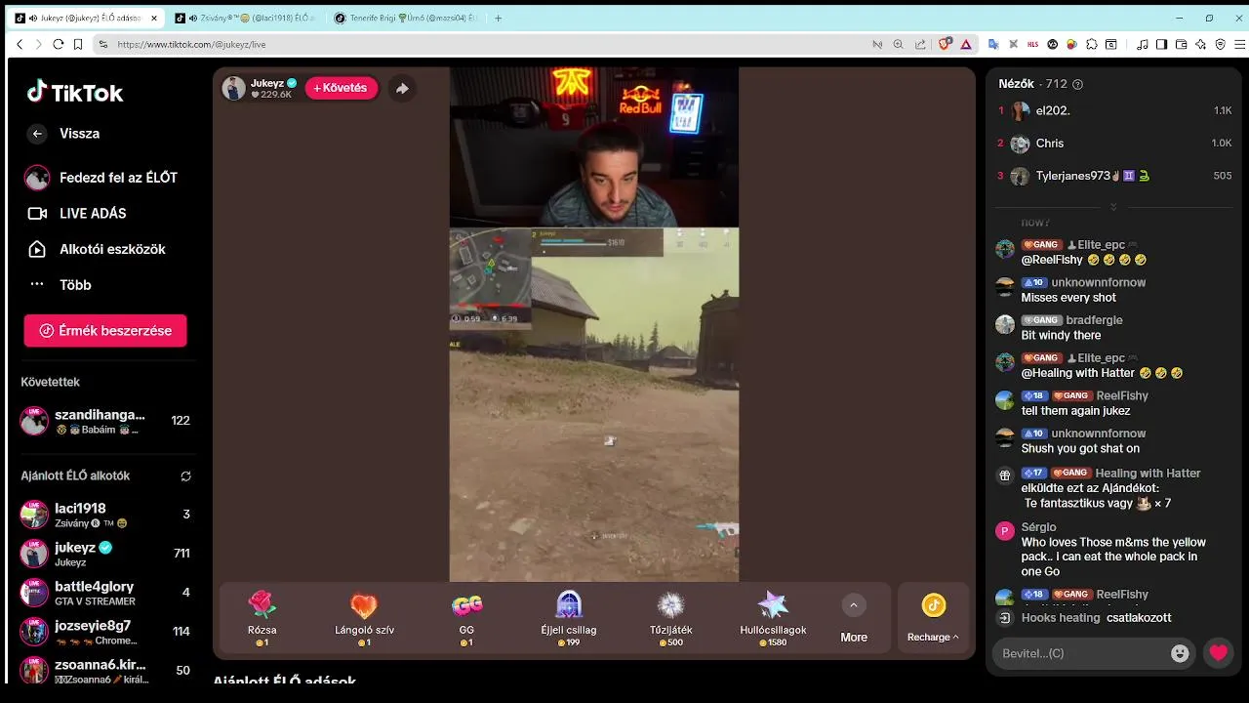The width and height of the screenshot is (1249, 703).
Task: Send the Éjjeli csillag gift
Action: tap(569, 619)
